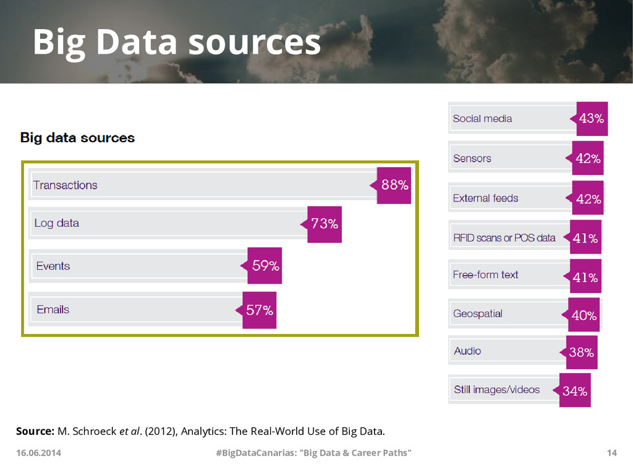Click the 38% badge next to Audio

pyautogui.click(x=581, y=353)
